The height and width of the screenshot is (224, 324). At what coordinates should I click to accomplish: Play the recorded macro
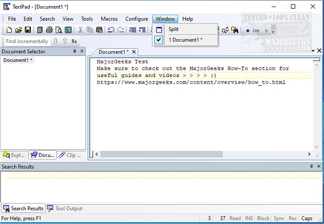coord(267,31)
